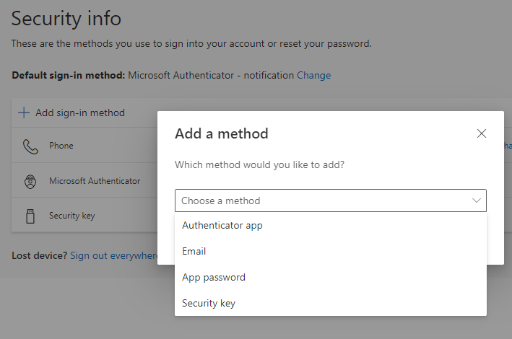Screen dimensions: 512x339
Task: Click the plus icon beside Add sign-in method
Action: [24, 113]
